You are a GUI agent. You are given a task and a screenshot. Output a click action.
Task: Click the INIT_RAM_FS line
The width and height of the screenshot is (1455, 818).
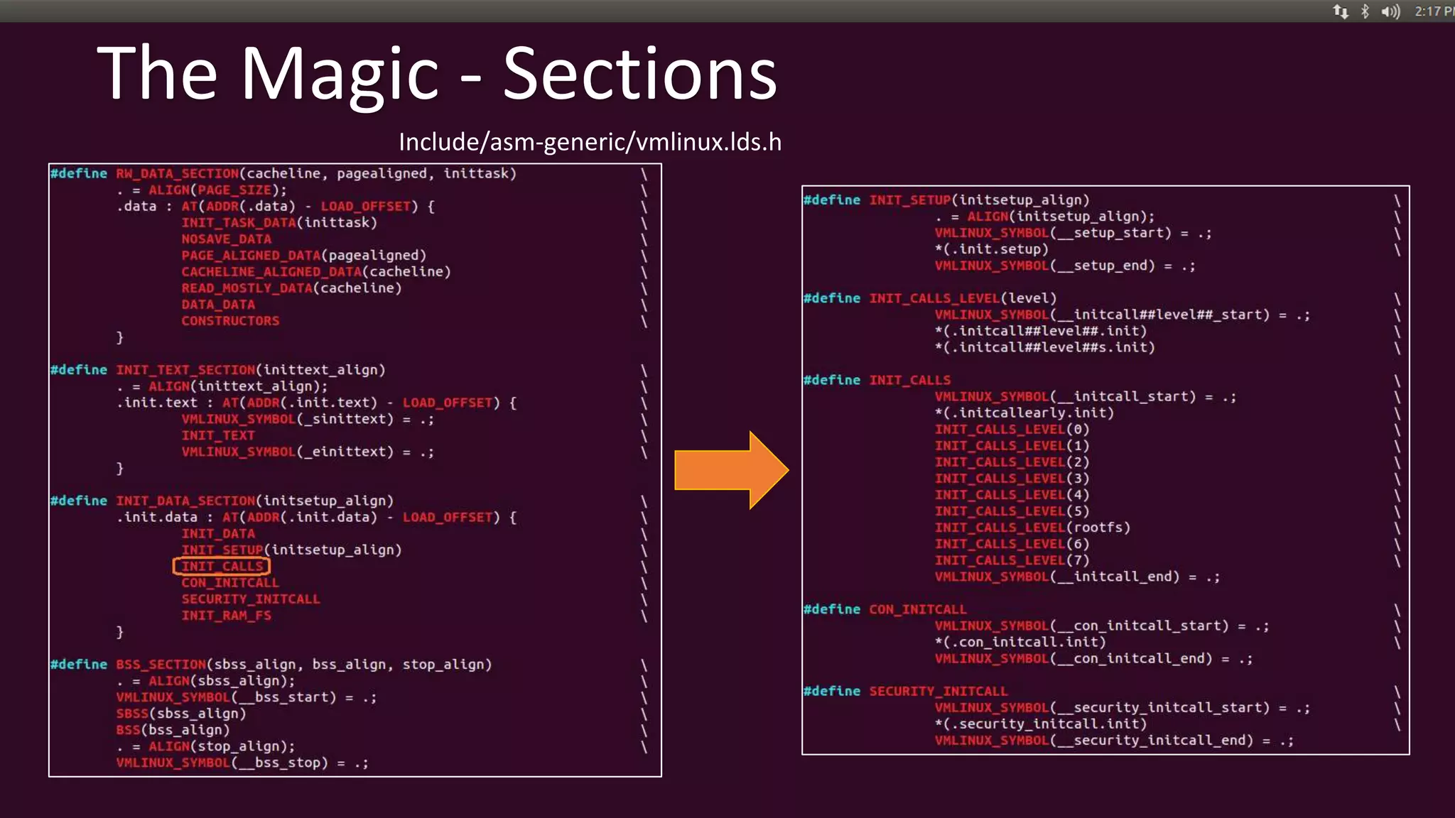pos(226,615)
